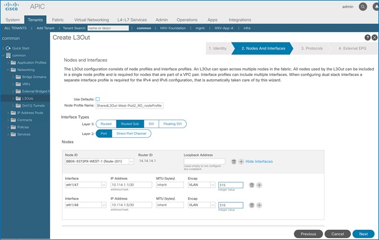Add another node with the plus icon beside Hide Interfaces

[x=241, y=161]
